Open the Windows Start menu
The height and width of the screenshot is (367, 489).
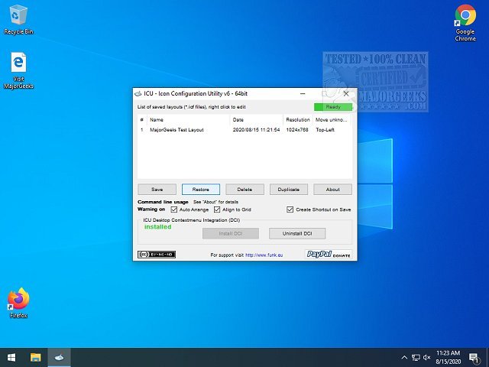(11, 357)
